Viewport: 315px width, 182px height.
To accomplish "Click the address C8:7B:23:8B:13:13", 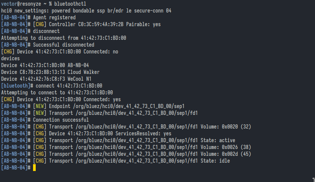I will pos(43,72).
